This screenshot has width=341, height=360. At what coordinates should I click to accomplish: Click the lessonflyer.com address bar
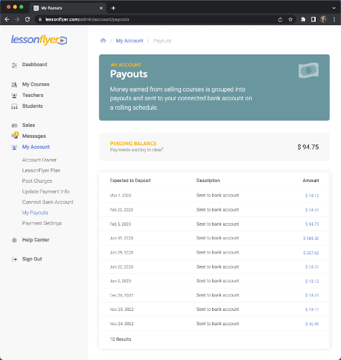point(156,20)
